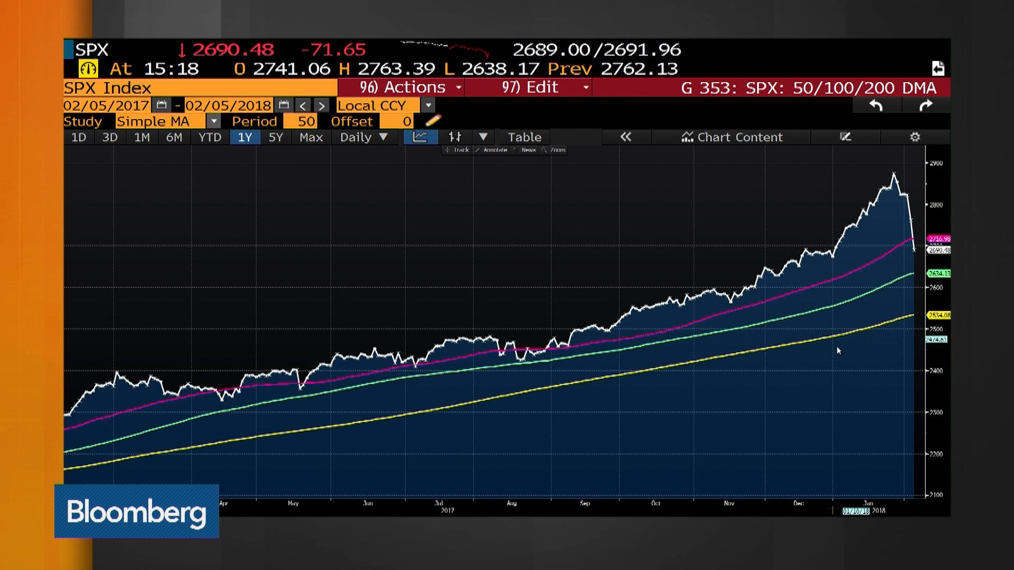
Task: Toggle Track crosshair mode
Action: (x=457, y=150)
